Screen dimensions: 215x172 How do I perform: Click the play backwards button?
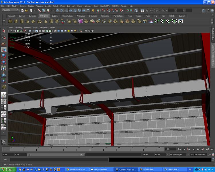point(193,149)
